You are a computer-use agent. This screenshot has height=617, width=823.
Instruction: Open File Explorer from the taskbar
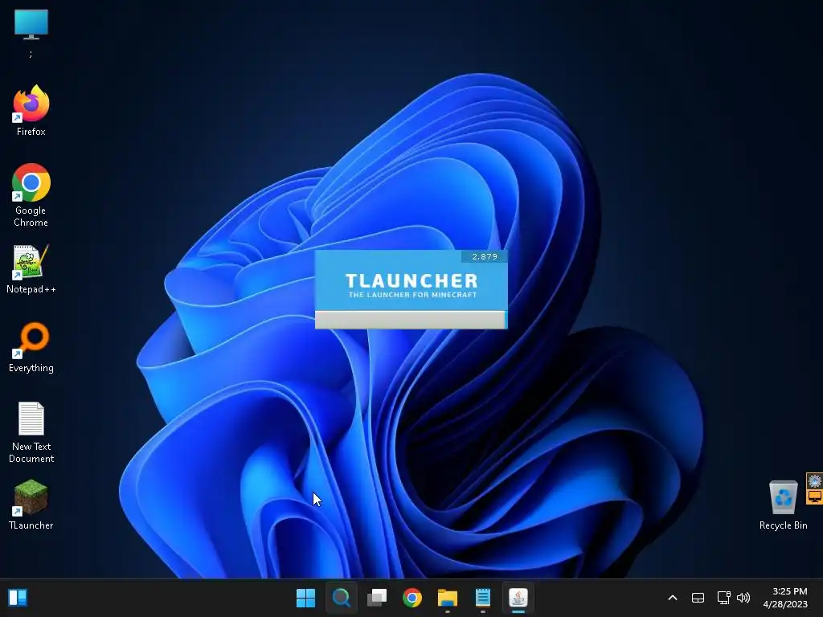click(448, 598)
